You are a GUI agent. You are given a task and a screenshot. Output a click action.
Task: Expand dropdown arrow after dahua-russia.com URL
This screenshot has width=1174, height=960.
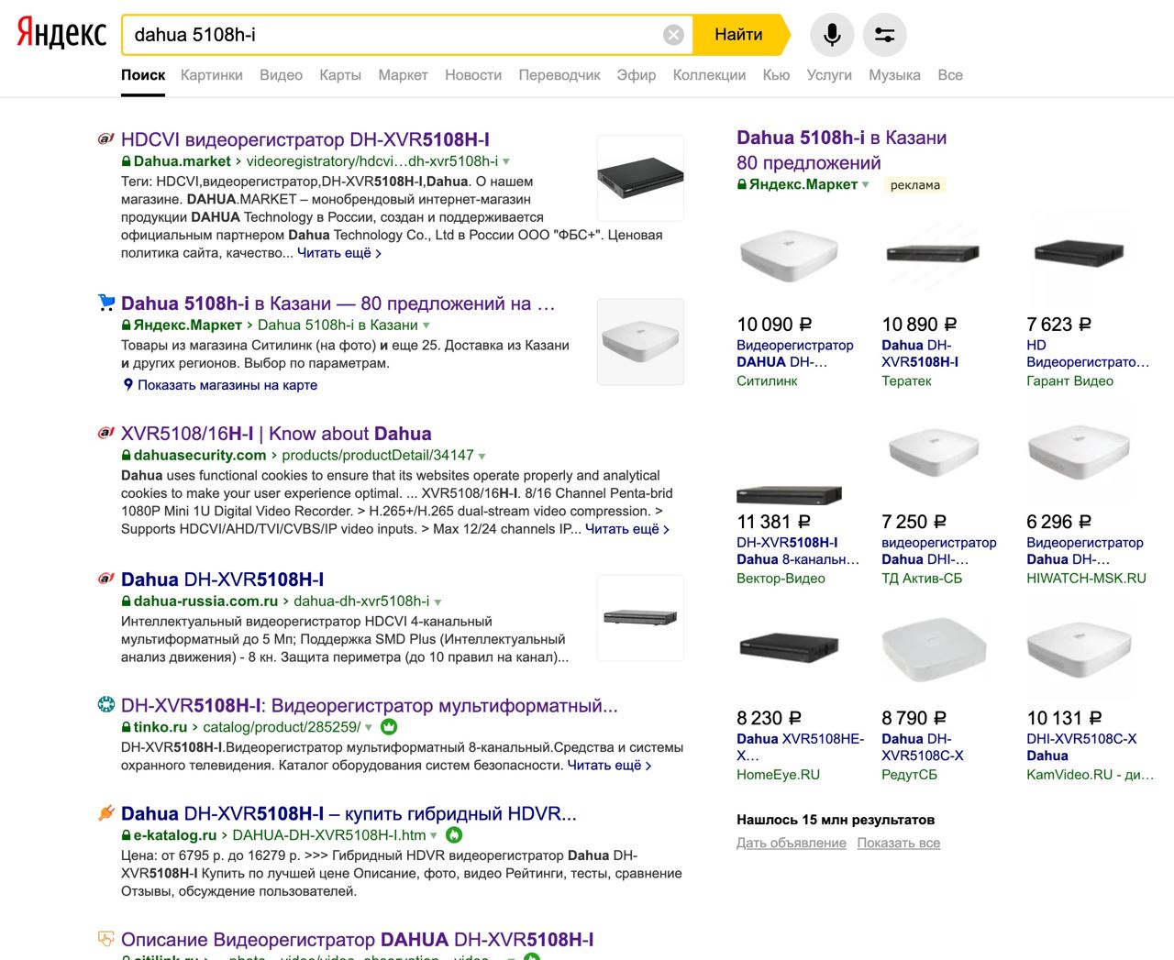tap(437, 602)
